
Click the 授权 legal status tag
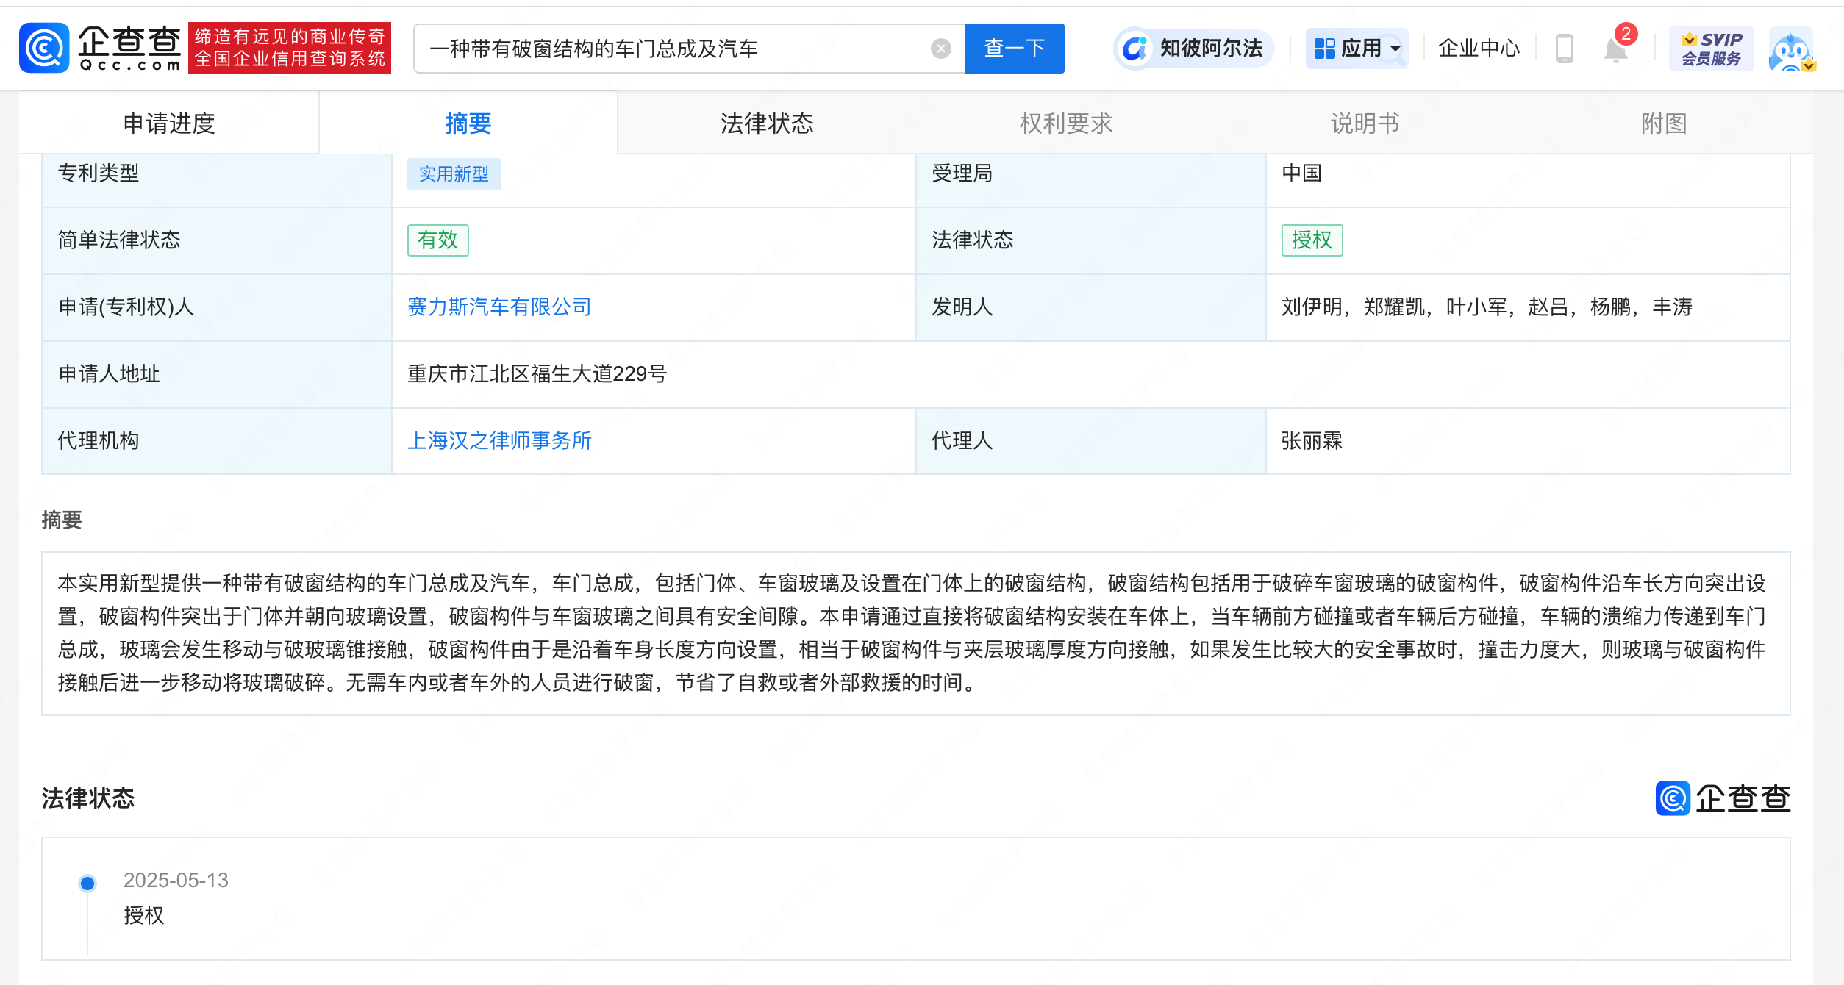point(1312,240)
